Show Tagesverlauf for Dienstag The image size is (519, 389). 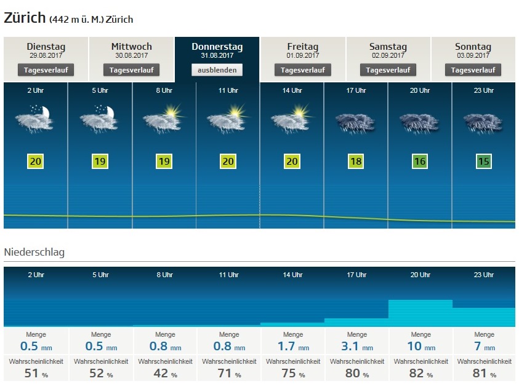coord(46,70)
